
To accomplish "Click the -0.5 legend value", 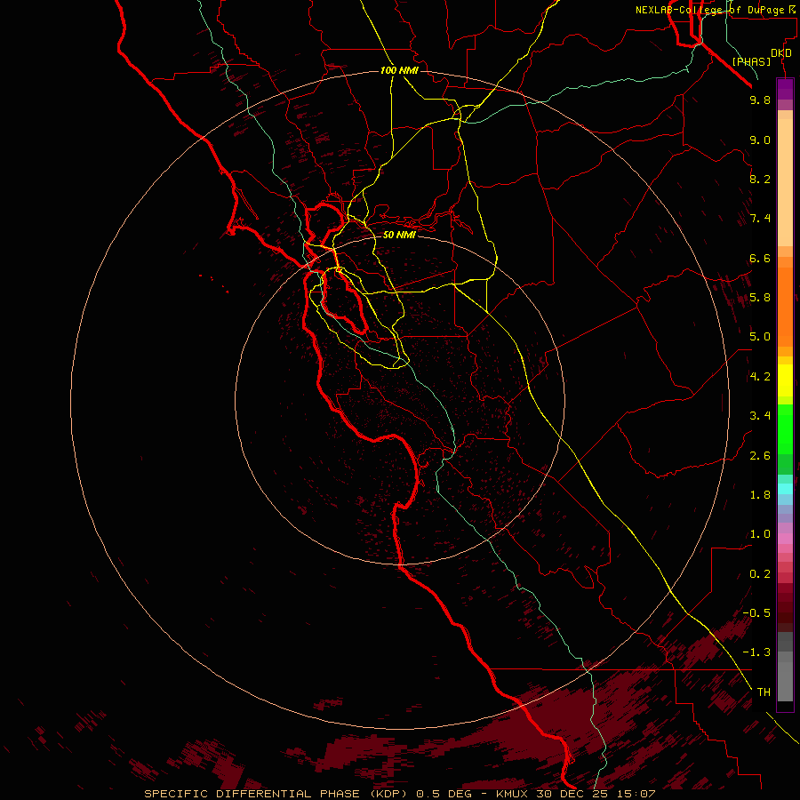I will 756,613.
